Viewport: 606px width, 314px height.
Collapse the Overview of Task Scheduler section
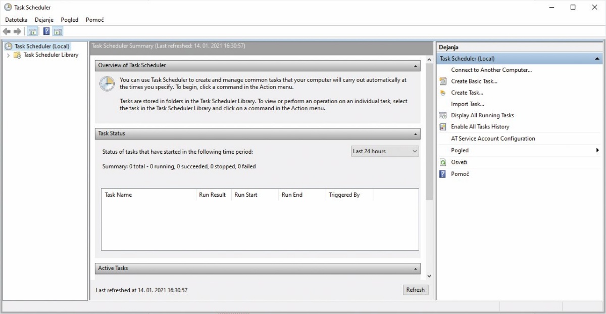[416, 66]
